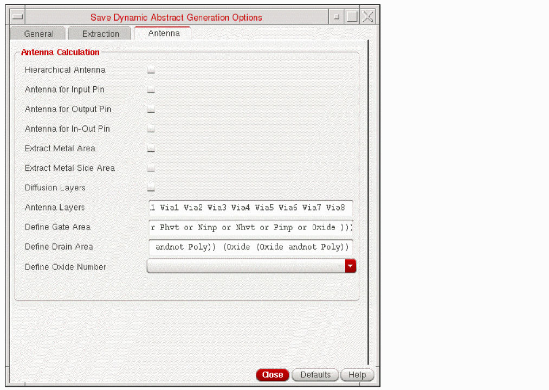Click the Antenna for Output Pin label
Viewport: 549px width, 390px height.
click(68, 110)
